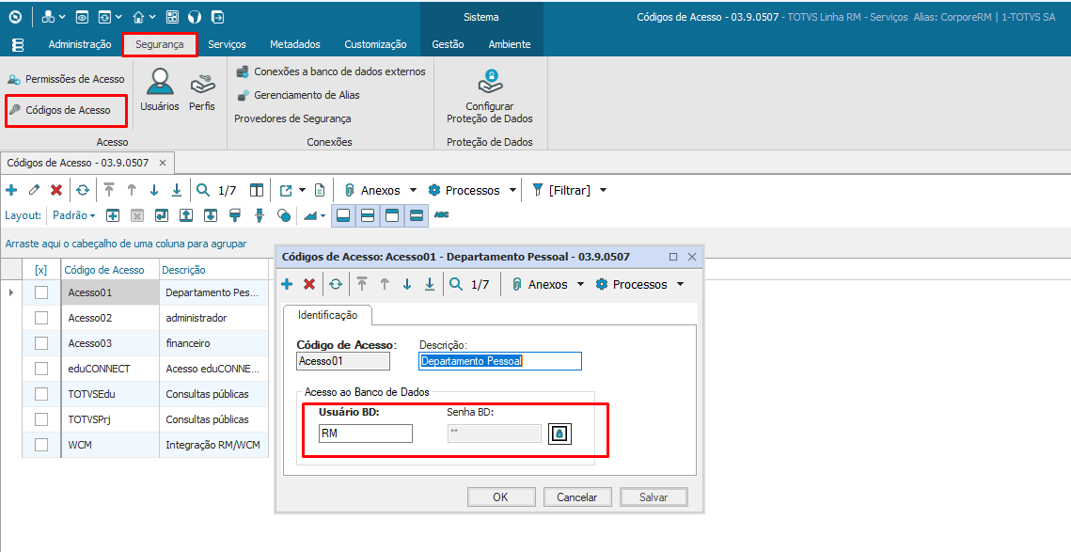
Task: Open Configurar Proteção de Dados
Action: point(490,96)
